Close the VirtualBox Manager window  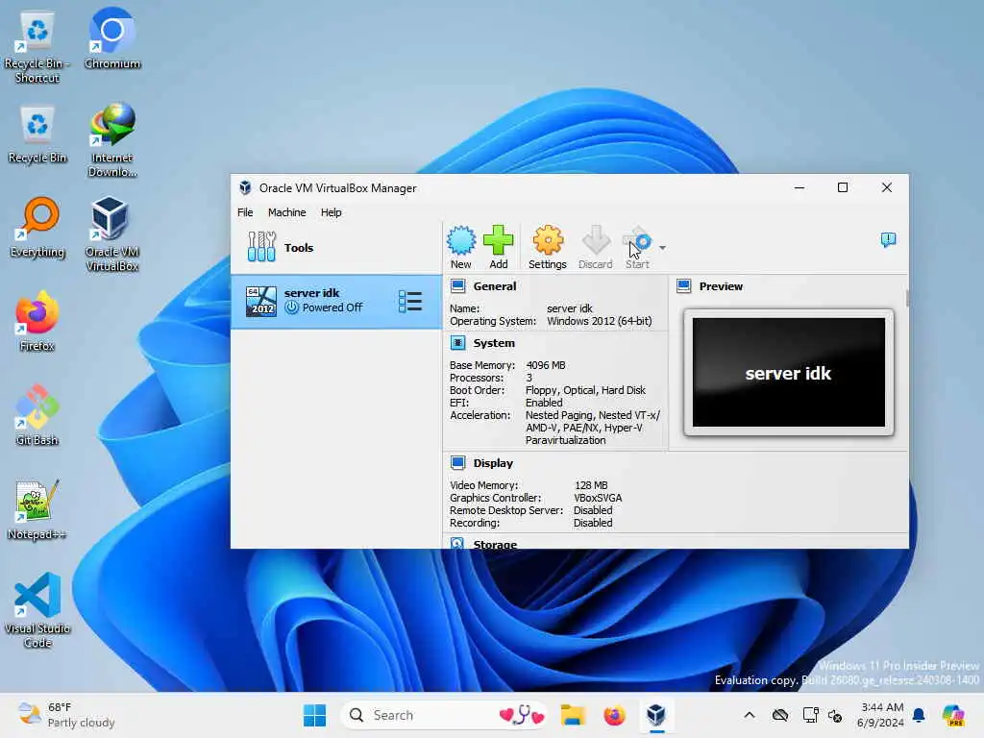(x=887, y=187)
